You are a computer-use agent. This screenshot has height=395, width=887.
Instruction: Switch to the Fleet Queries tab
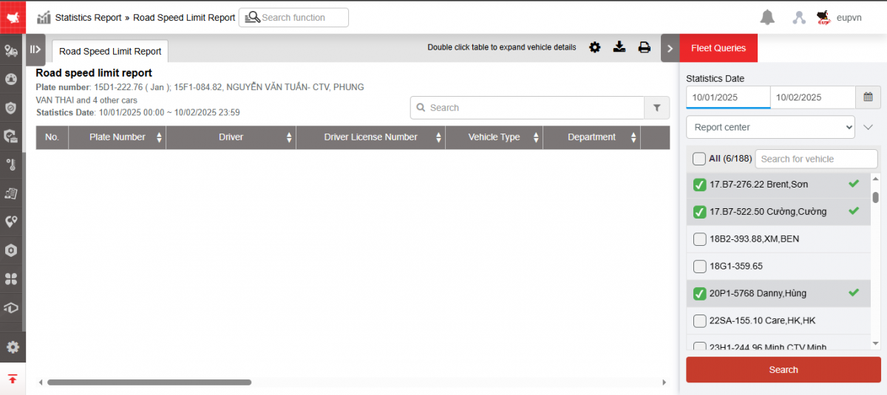tap(718, 48)
